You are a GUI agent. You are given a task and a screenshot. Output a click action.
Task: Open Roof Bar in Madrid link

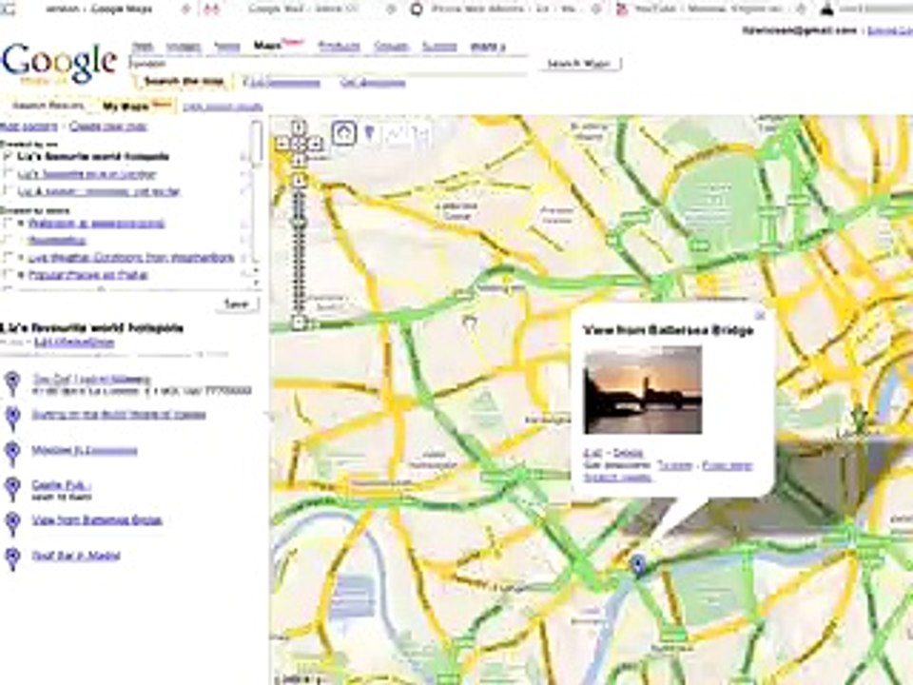[76, 555]
